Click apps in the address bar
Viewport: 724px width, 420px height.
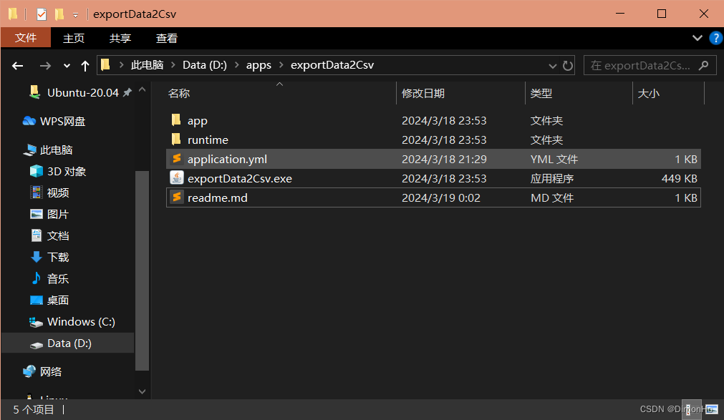259,65
